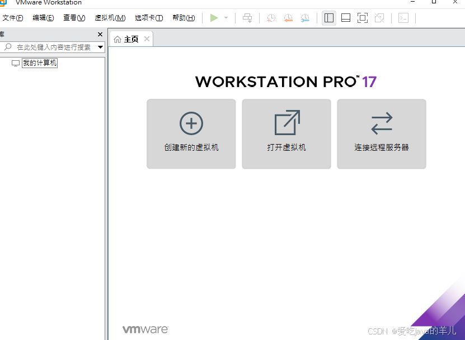Viewport: 465px width, 340px height.
Task: Minimize the VMware Workstation window
Action: click(412, 2)
